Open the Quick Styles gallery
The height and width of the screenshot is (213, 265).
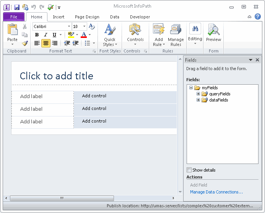click(110, 35)
